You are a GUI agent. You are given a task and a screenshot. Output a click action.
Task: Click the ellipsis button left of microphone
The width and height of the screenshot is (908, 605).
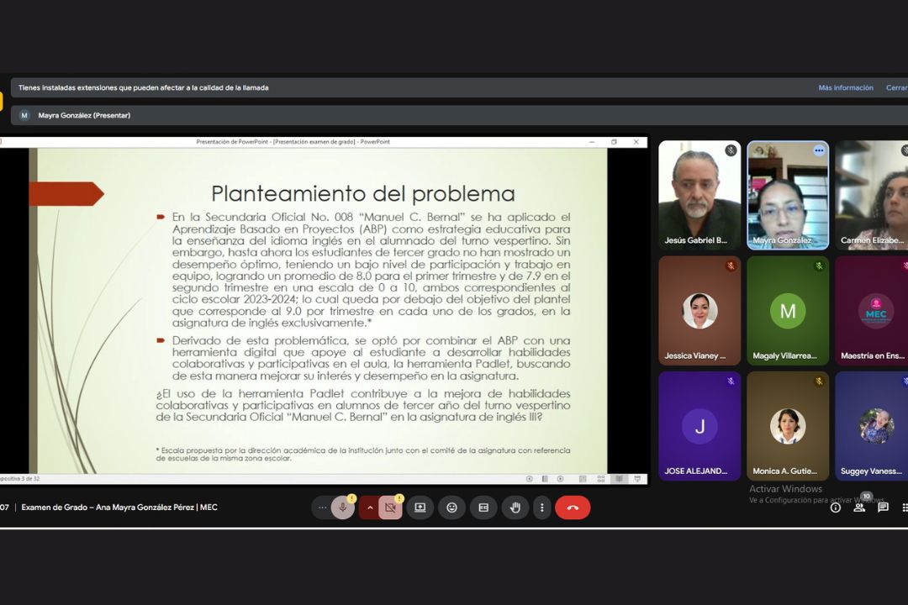(322, 508)
